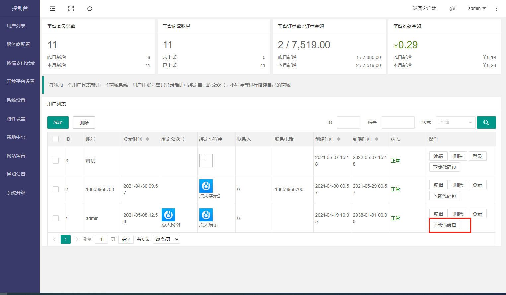This screenshot has height=295, width=506.
Task: Click the green 添加 button
Action: point(58,123)
